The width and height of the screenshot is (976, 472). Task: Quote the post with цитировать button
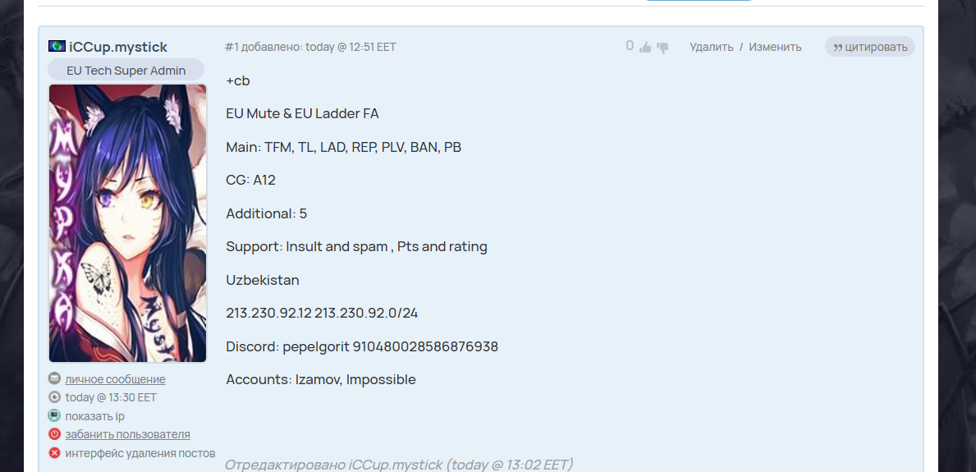coord(870,47)
